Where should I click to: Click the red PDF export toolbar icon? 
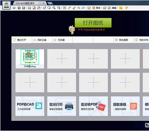pyautogui.click(x=34, y=8)
